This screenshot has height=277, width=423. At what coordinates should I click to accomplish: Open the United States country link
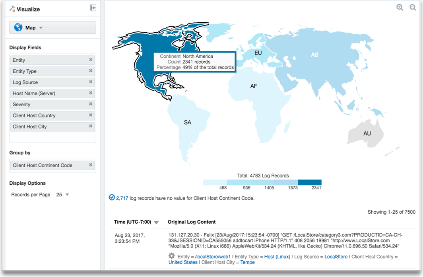183,262
